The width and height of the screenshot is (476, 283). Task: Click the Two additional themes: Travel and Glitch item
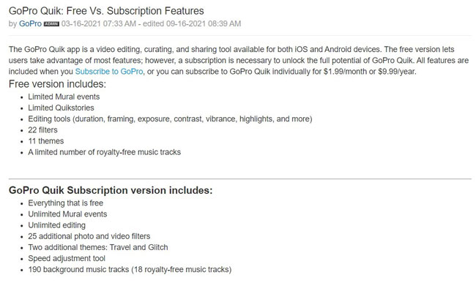[x=97, y=248]
